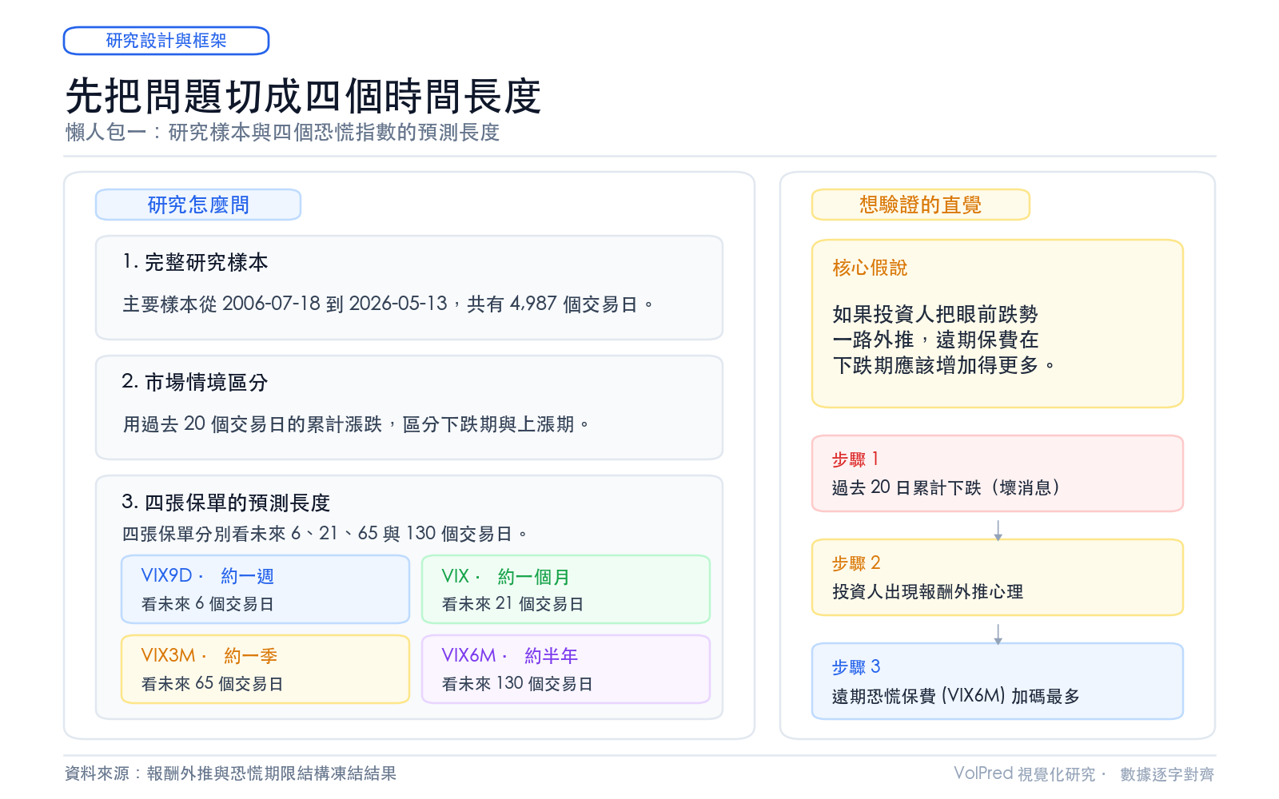Click the 步驟 1 label
Viewport: 1279px width, 799px height.
[855, 459]
